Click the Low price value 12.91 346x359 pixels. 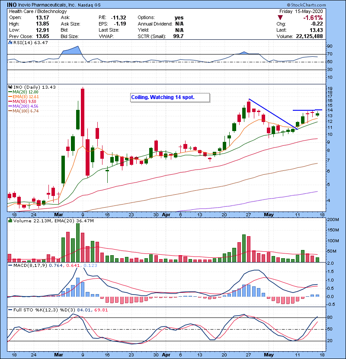click(x=42, y=30)
